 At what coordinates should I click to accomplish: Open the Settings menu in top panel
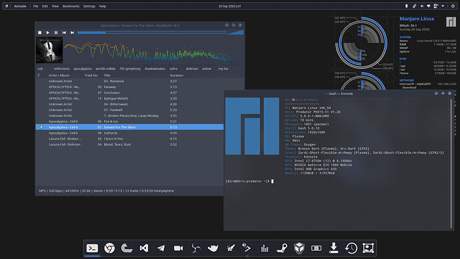click(89, 6)
